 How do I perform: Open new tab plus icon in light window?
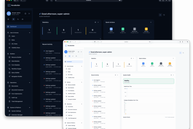185,42
